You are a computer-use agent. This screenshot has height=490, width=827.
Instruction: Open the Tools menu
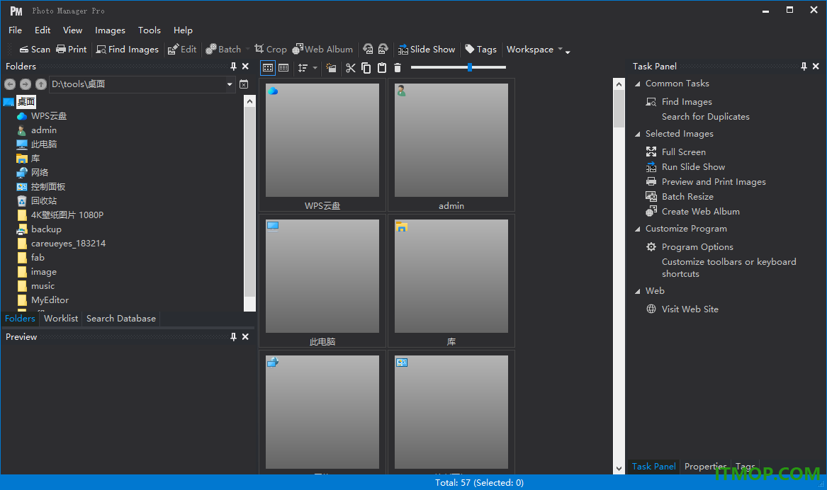(150, 30)
